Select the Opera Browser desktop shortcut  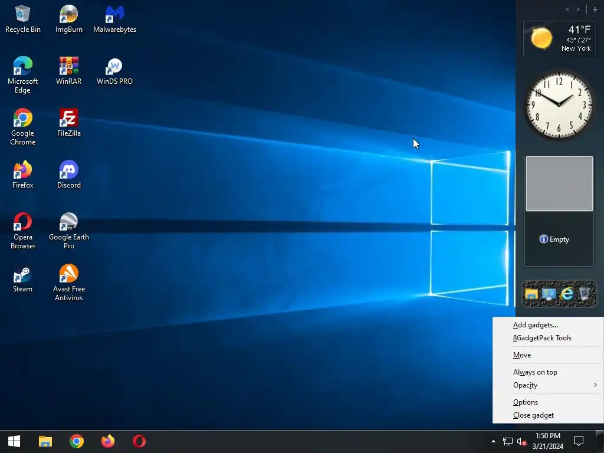(23, 231)
